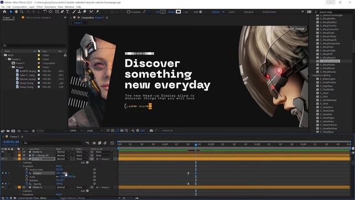Viewport: 355px width, 200px height.
Task: Click the Rotation stopwatch icon
Action: [x=27, y=180]
